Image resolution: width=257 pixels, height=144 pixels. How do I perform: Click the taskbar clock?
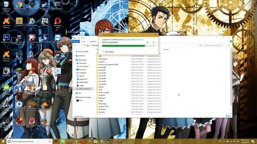pos(245,141)
